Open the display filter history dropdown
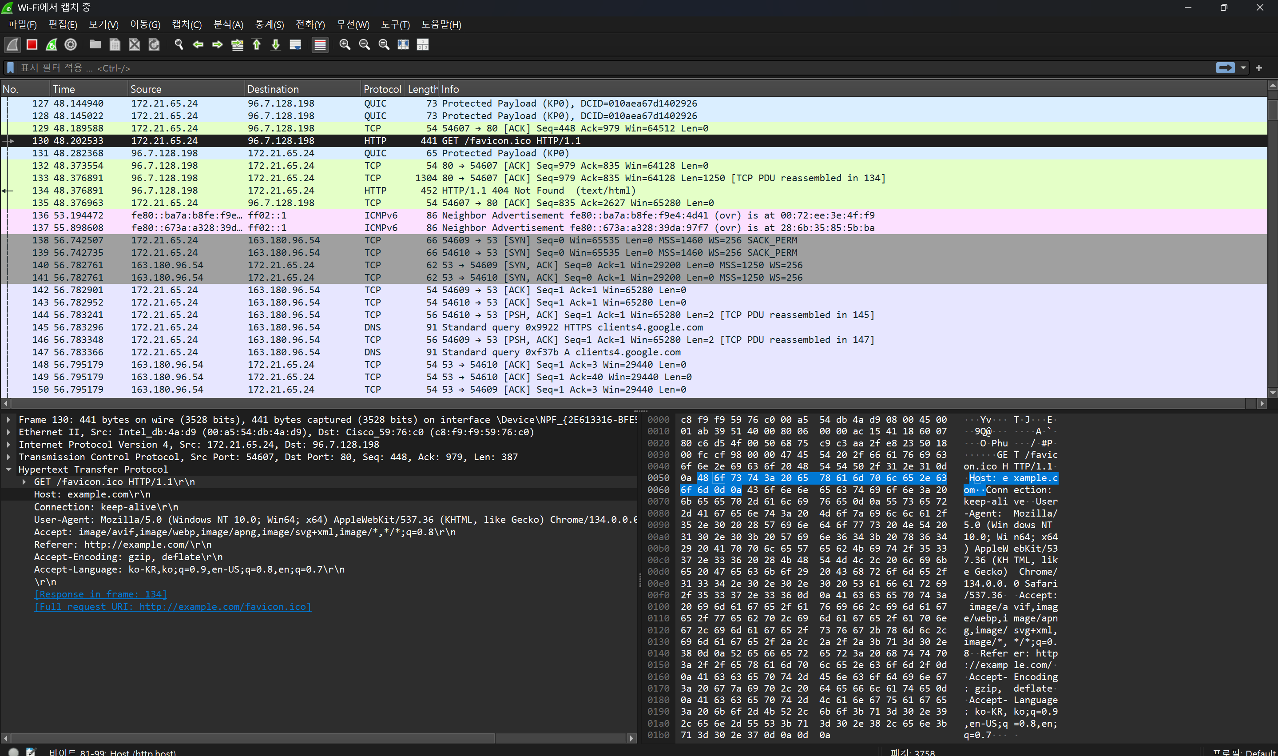This screenshot has width=1278, height=756. click(x=1243, y=68)
